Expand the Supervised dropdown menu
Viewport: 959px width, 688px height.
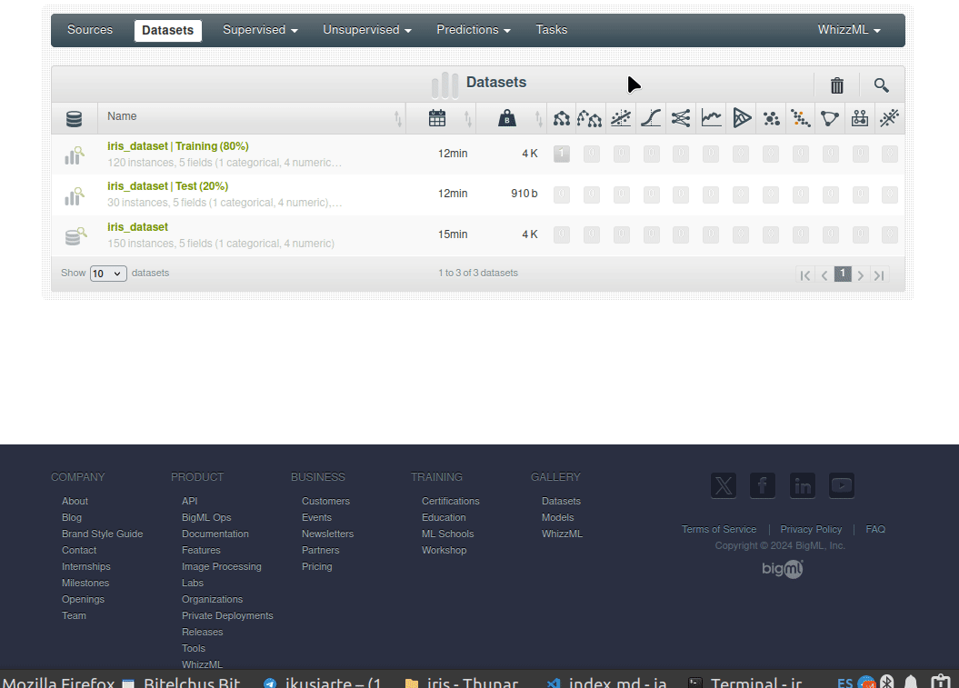tap(260, 30)
